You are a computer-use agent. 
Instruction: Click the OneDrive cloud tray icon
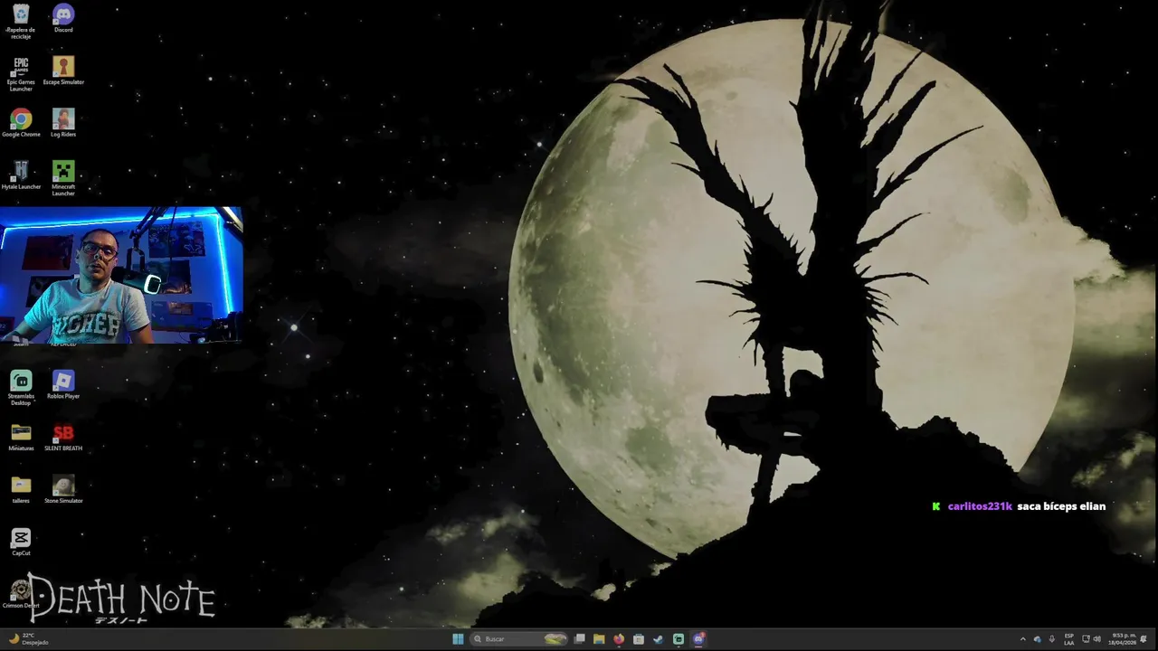1038,639
